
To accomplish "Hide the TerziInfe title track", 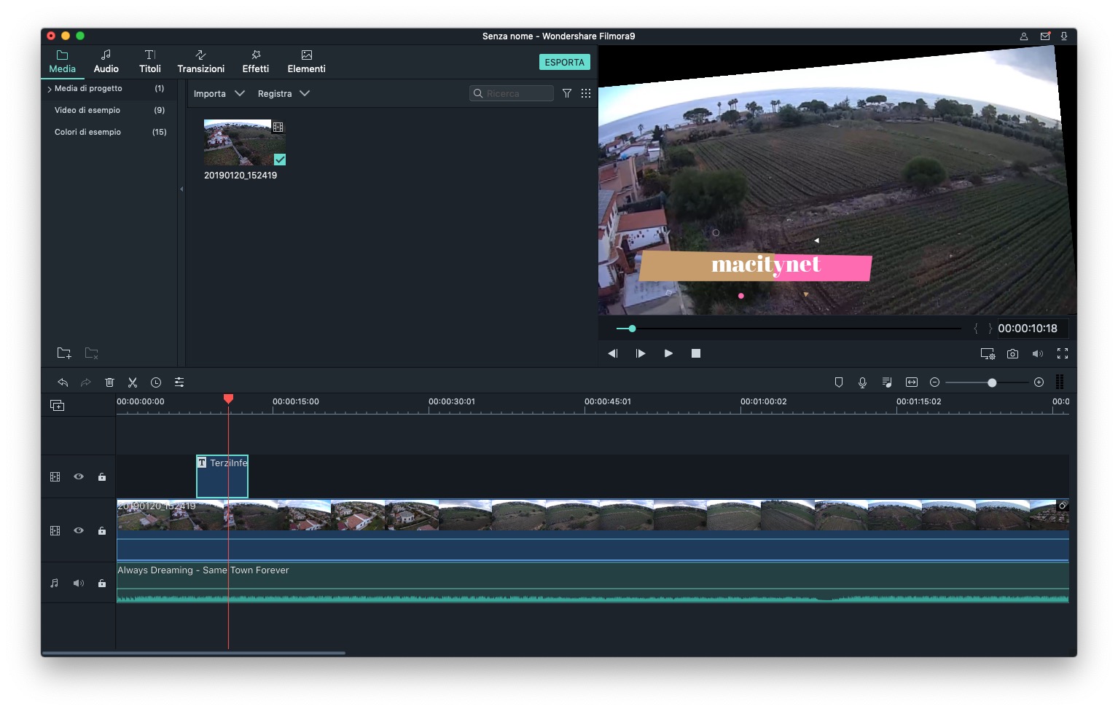I will (x=79, y=477).
